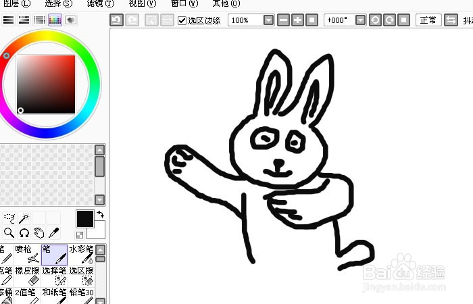473x304 pixels.
Task: Flip view horizontally with double-arrow icon
Action: click(x=451, y=20)
